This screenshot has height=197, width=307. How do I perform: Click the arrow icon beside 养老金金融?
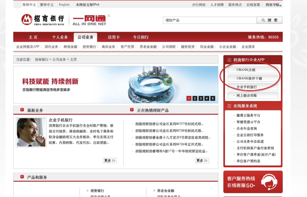click(x=154, y=190)
